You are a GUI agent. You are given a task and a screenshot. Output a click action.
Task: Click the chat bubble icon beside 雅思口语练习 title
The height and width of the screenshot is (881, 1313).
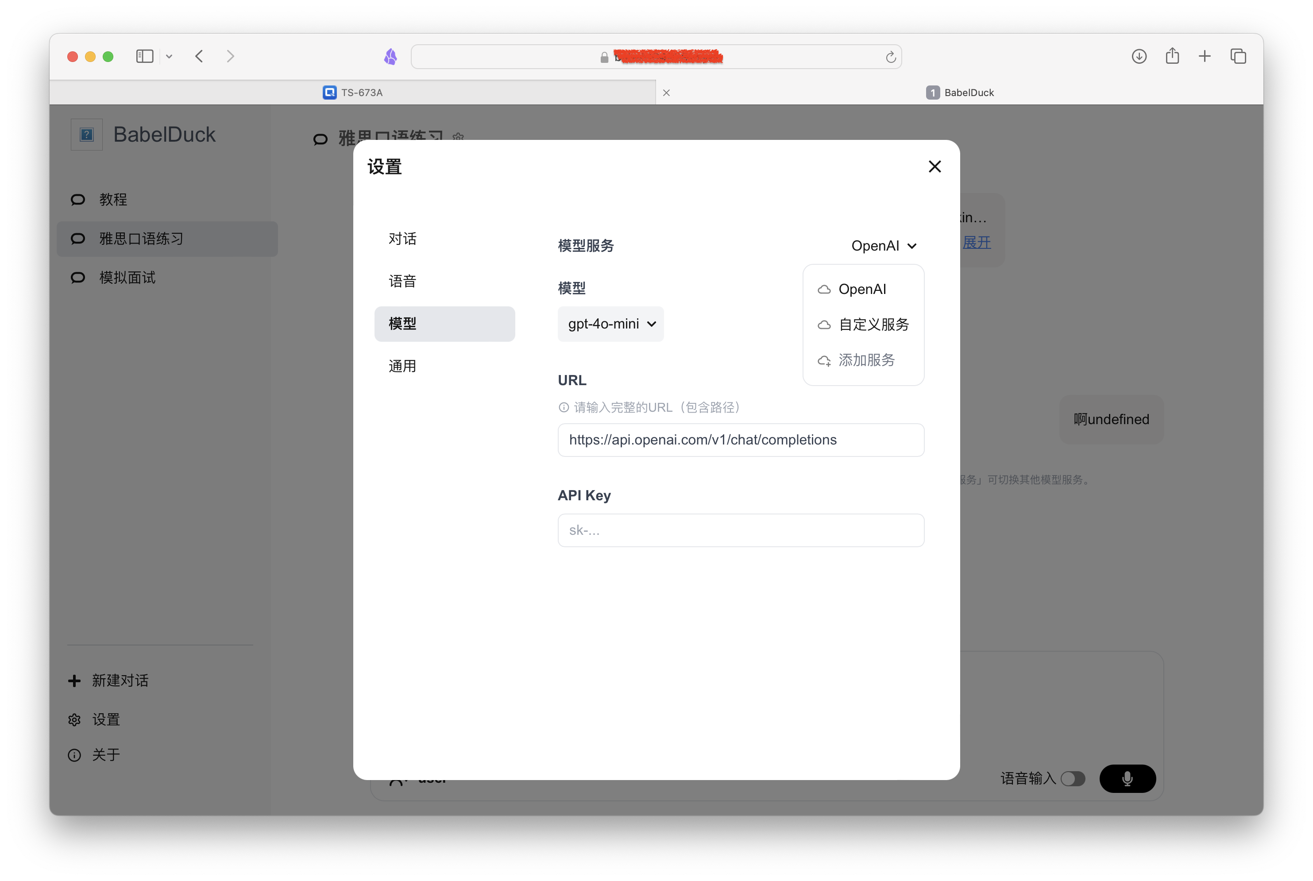tap(320, 139)
